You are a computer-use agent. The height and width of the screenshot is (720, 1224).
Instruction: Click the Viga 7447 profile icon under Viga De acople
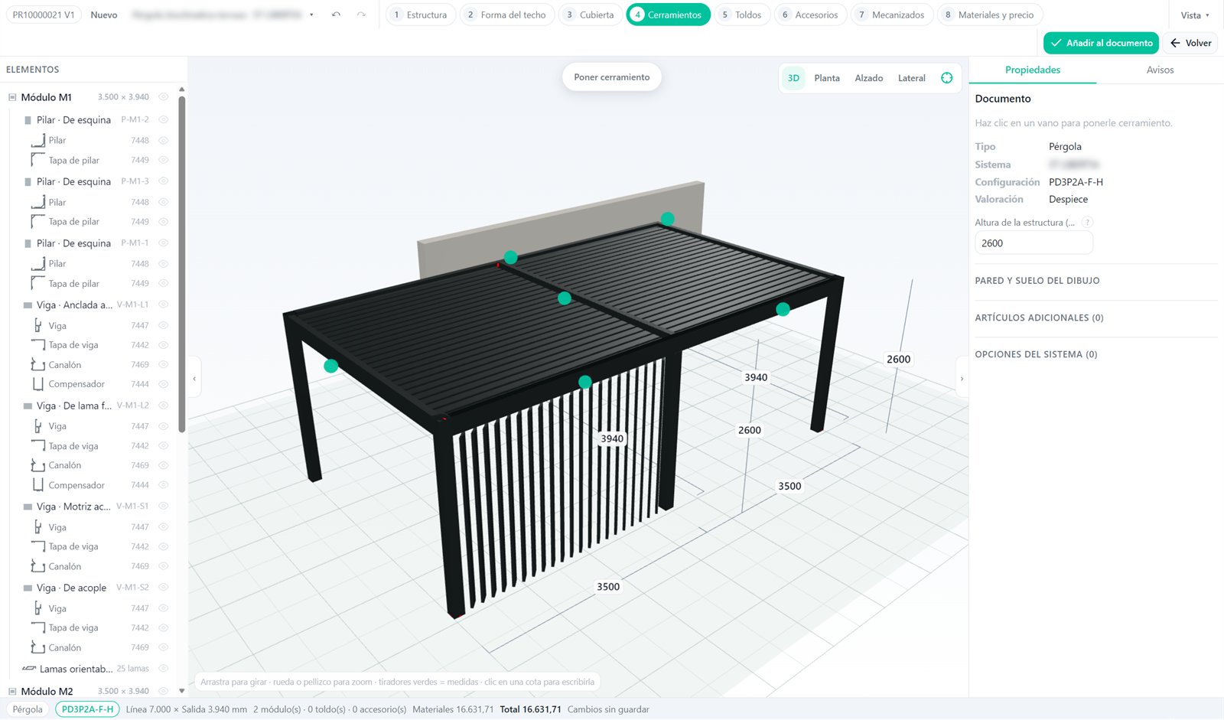coord(37,608)
